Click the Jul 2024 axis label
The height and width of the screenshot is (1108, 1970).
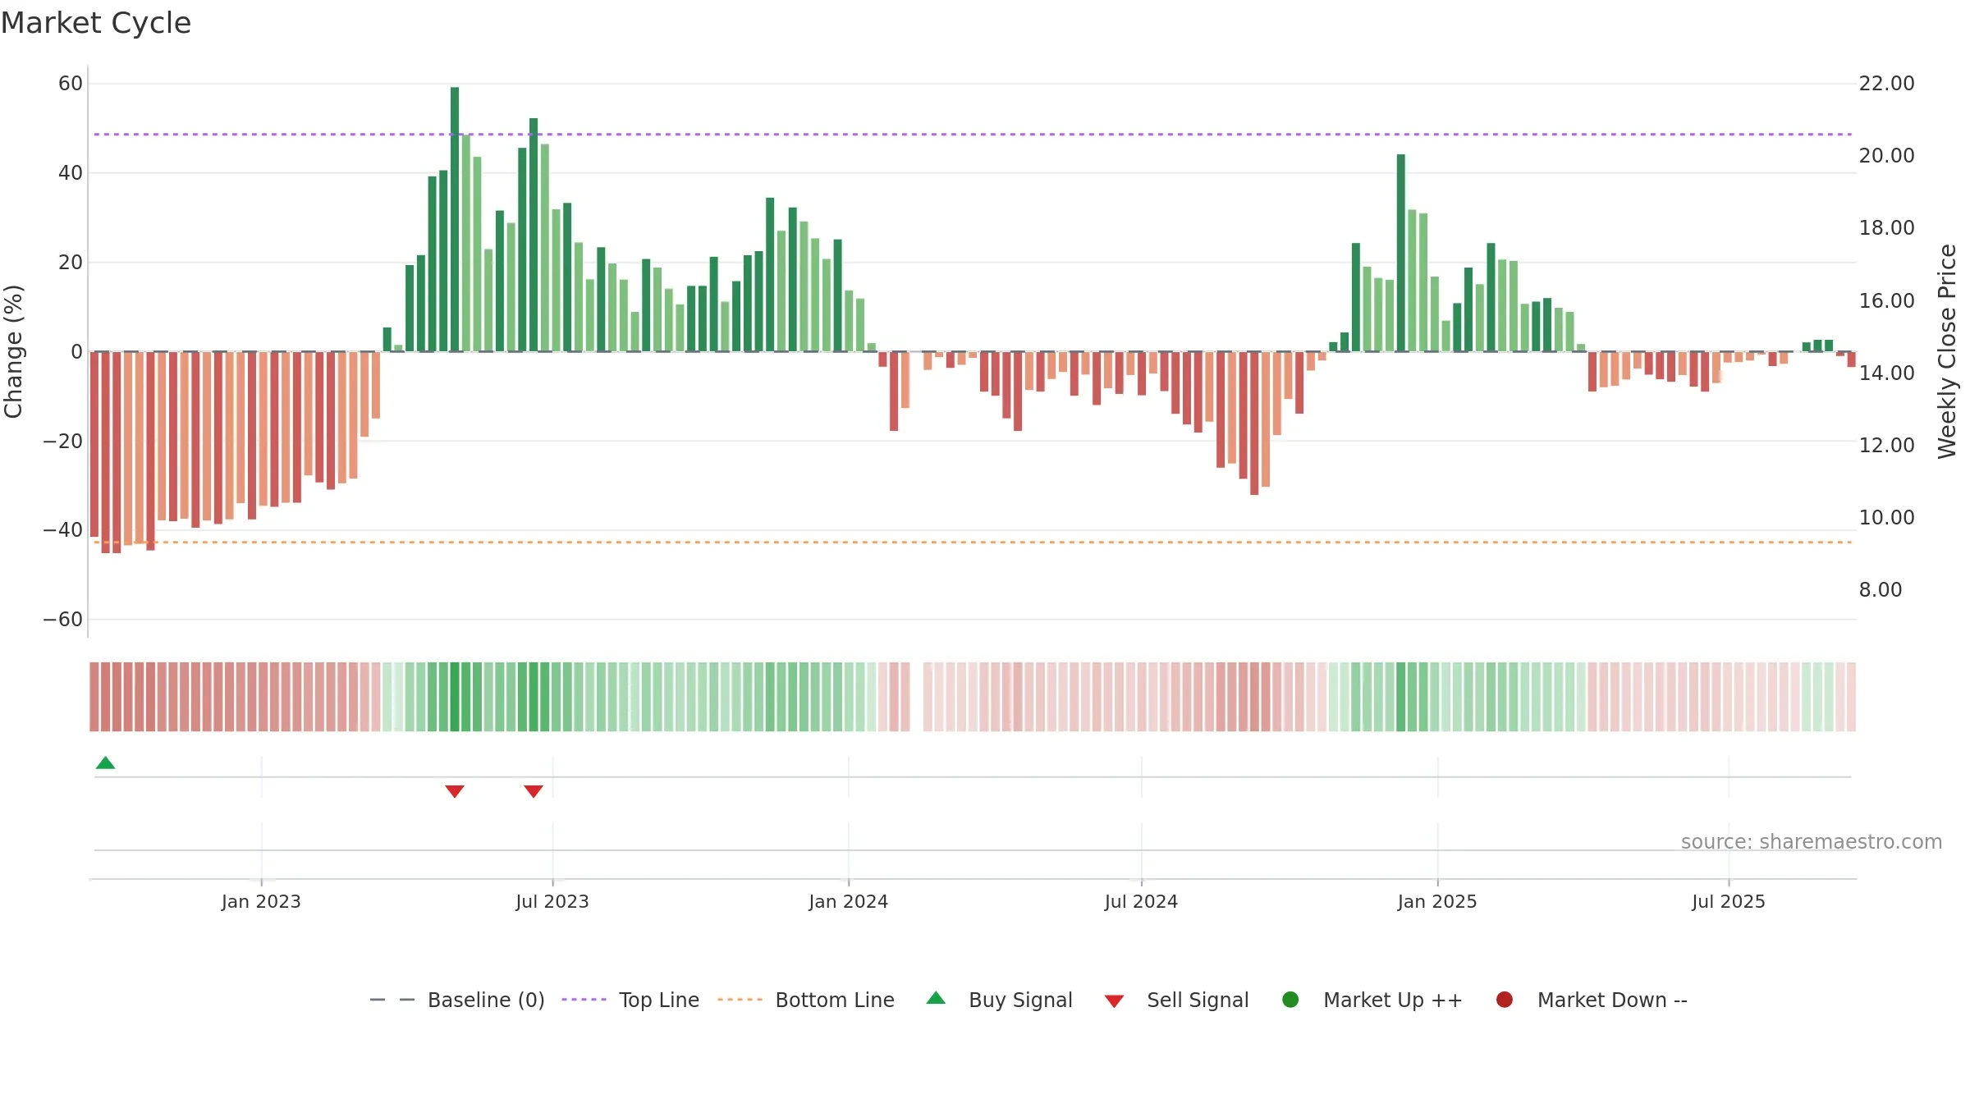[1141, 901]
